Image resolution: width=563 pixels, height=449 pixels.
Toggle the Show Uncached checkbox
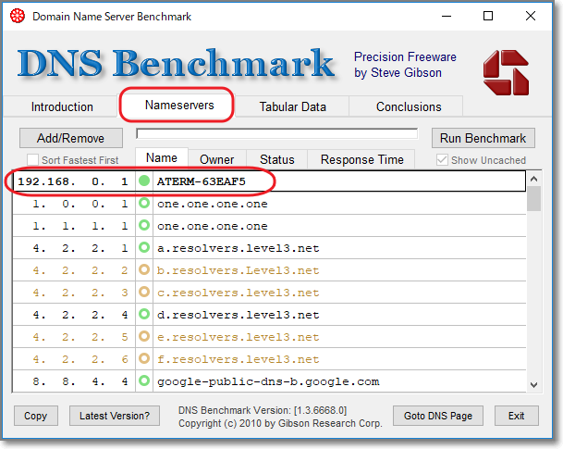click(443, 160)
